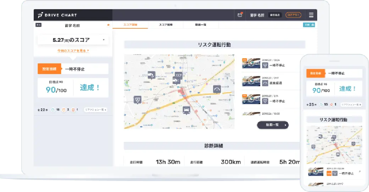Open the リアクション一覧 reaction list expander
This screenshot has height=192, width=369.
coord(95,110)
